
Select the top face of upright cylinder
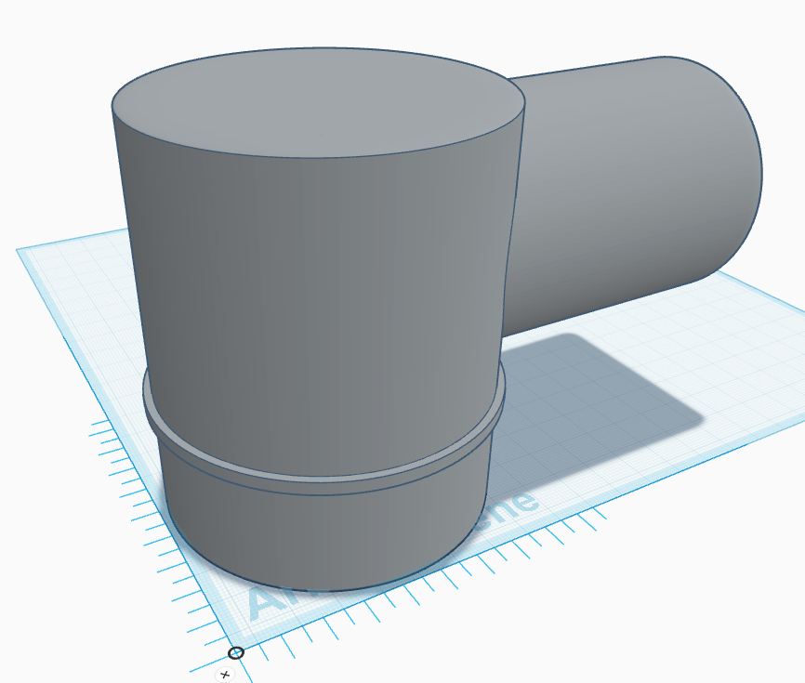[318, 102]
